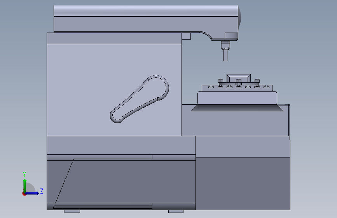Select the cutting tool bit under the spindle head
The height and width of the screenshot is (218, 337).
(225, 55)
